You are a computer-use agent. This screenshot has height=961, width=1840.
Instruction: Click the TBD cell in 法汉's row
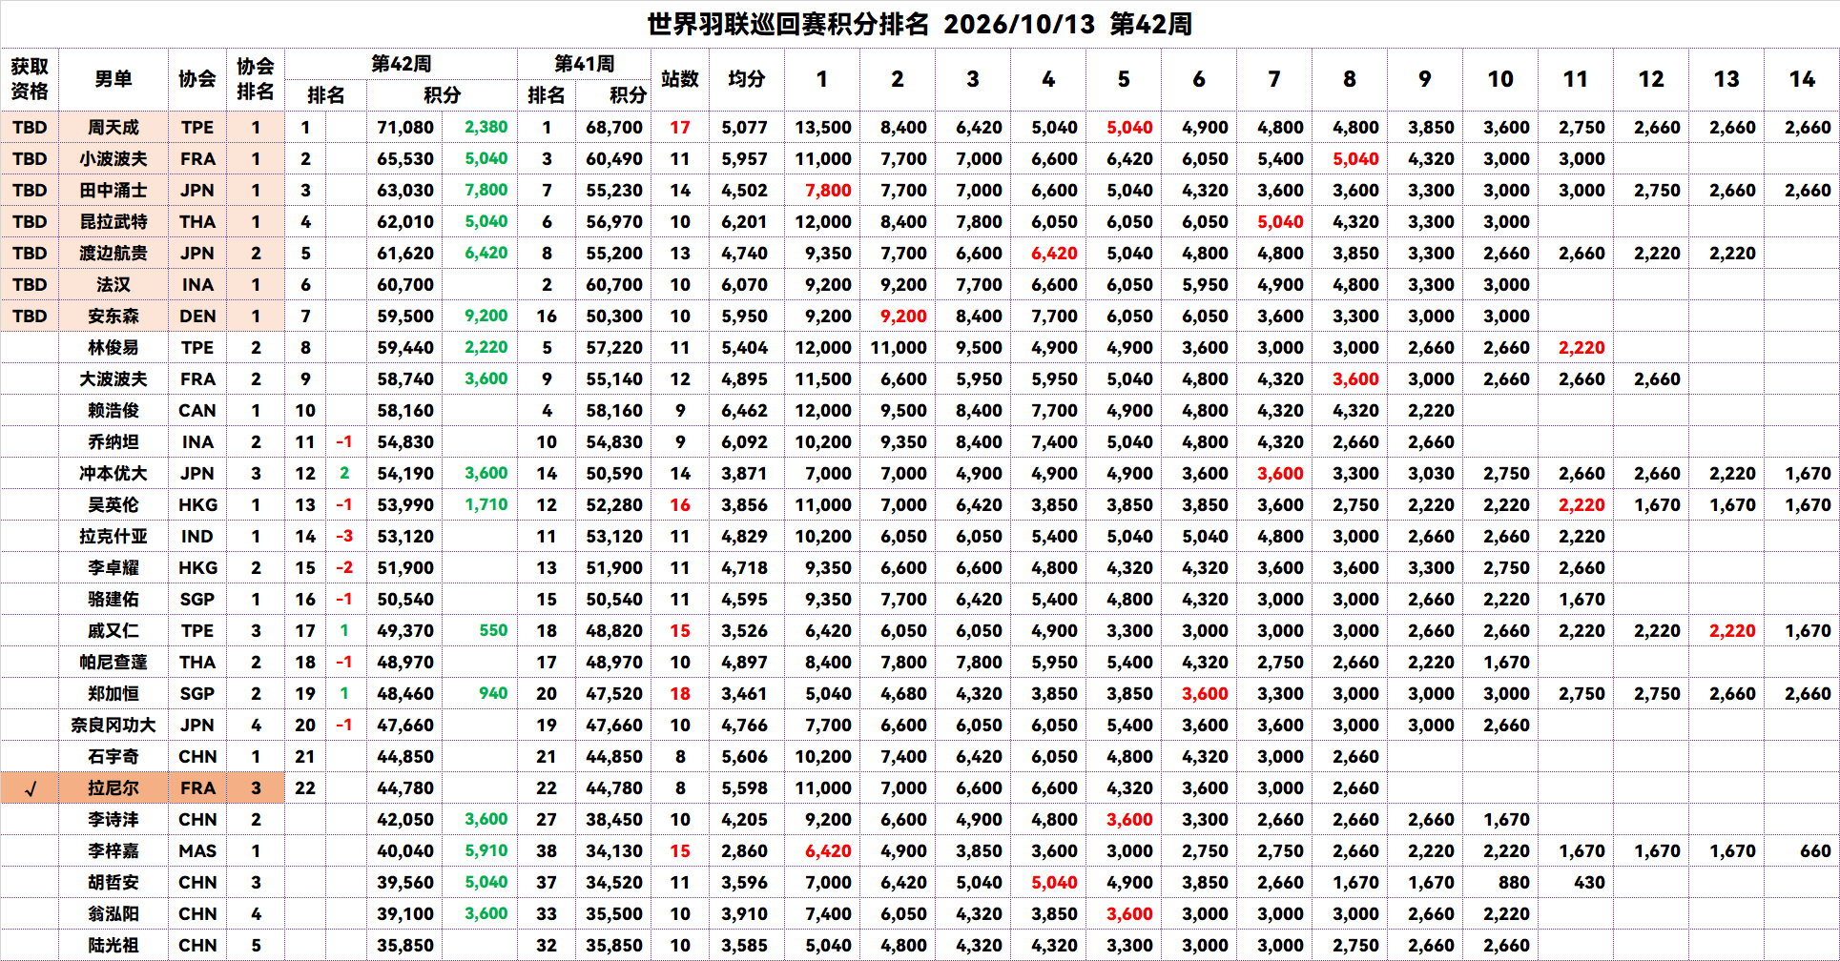[x=30, y=284]
